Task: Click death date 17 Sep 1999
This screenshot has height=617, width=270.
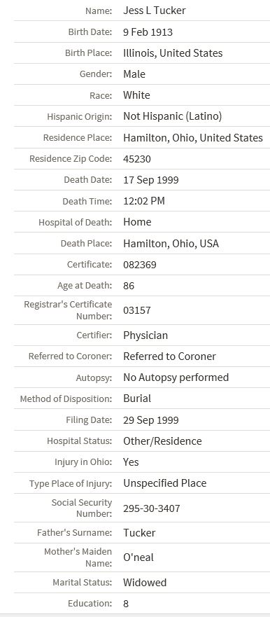Action: [x=151, y=180]
